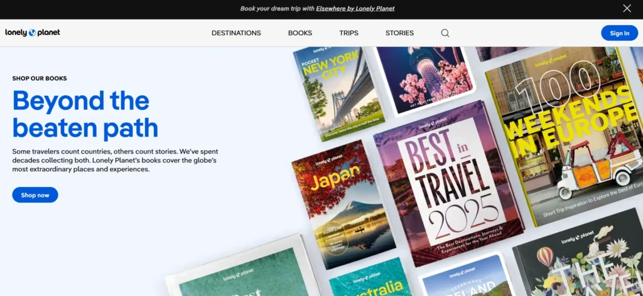Viewport: 643px width, 296px height.
Task: Click the Lonely Planet logo
Action: [x=33, y=33]
